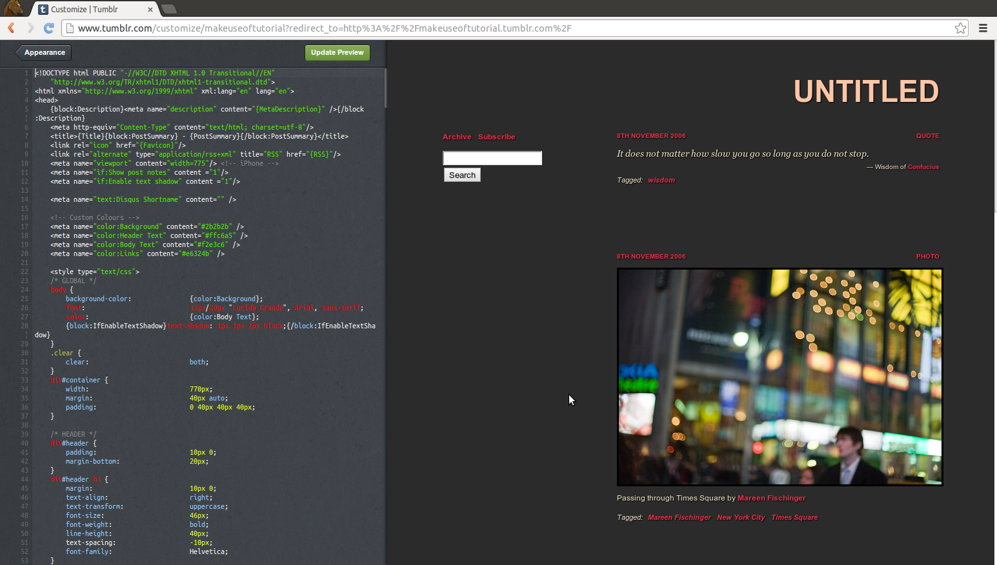Screen dimensions: 997x565
Task: Click the address bar URL
Action: coord(323,28)
